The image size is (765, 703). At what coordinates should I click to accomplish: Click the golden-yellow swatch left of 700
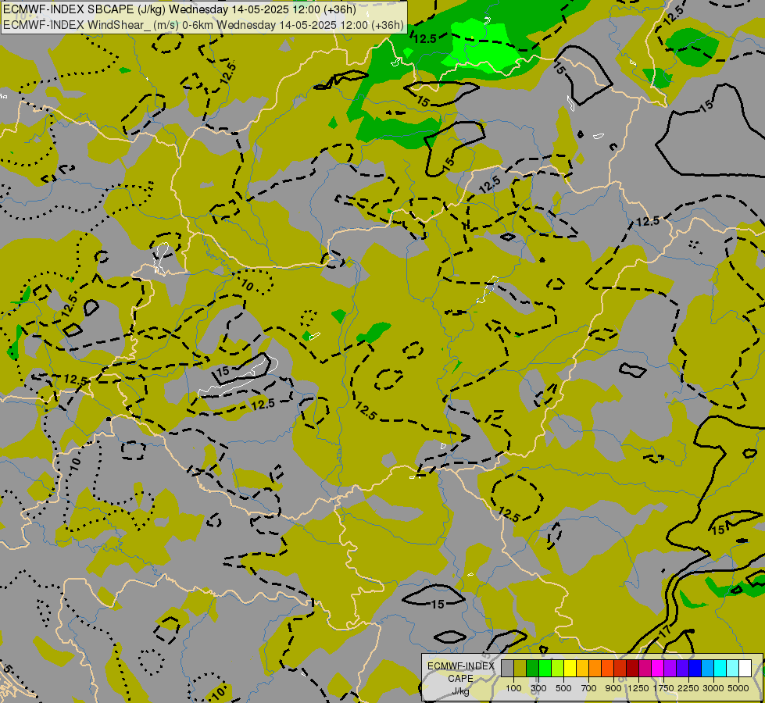tap(582, 669)
